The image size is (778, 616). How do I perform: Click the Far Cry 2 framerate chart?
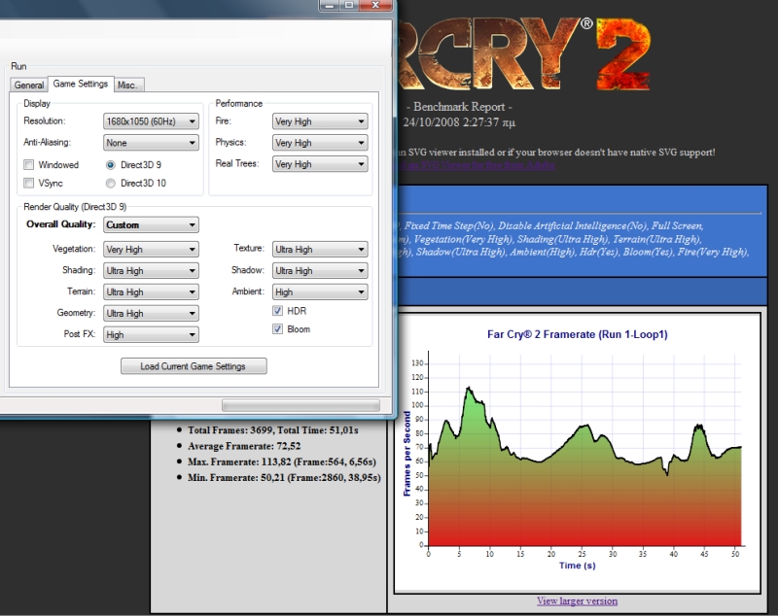(577, 454)
